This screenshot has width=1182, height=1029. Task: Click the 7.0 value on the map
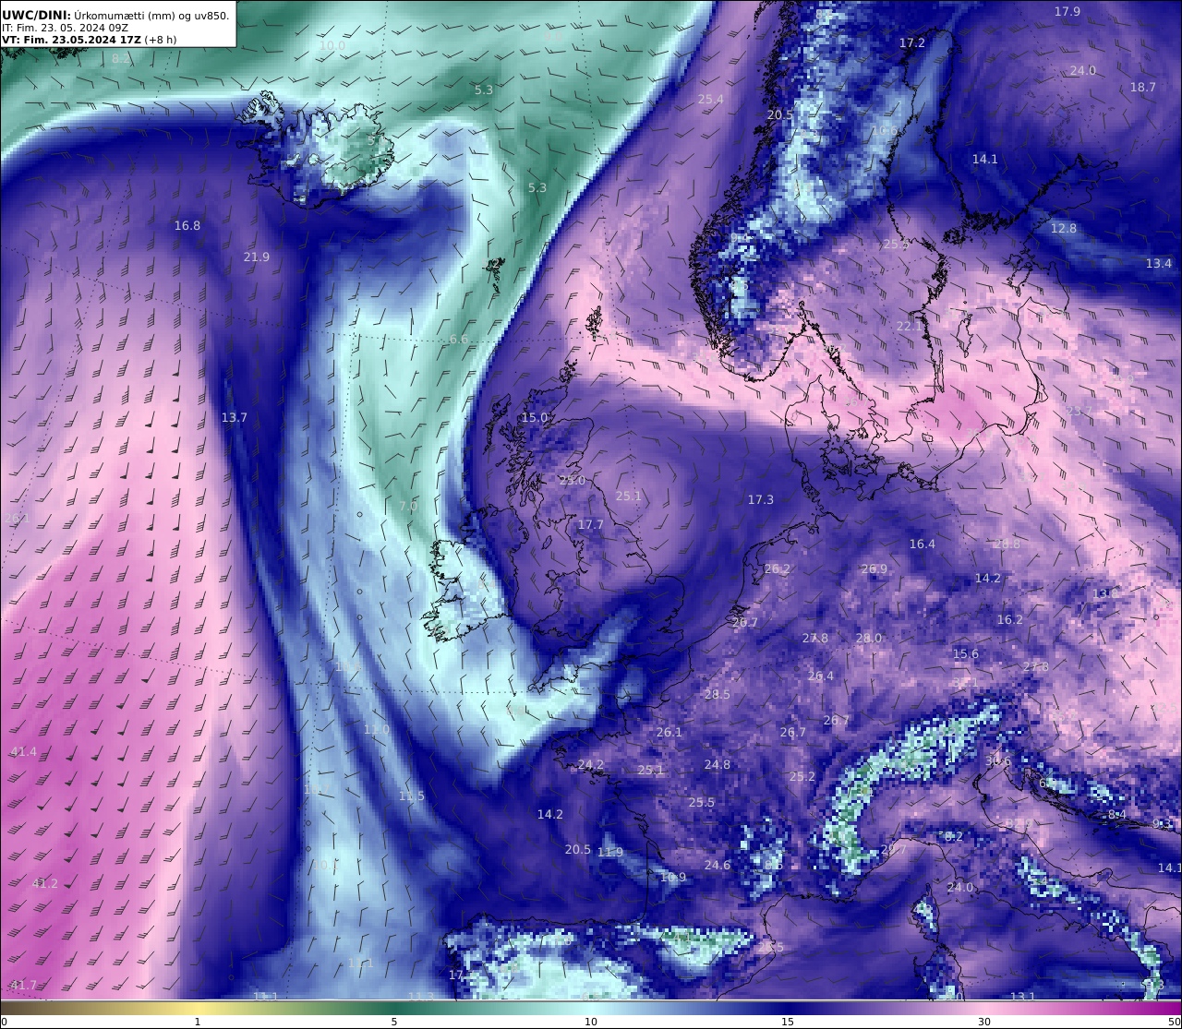408,506
